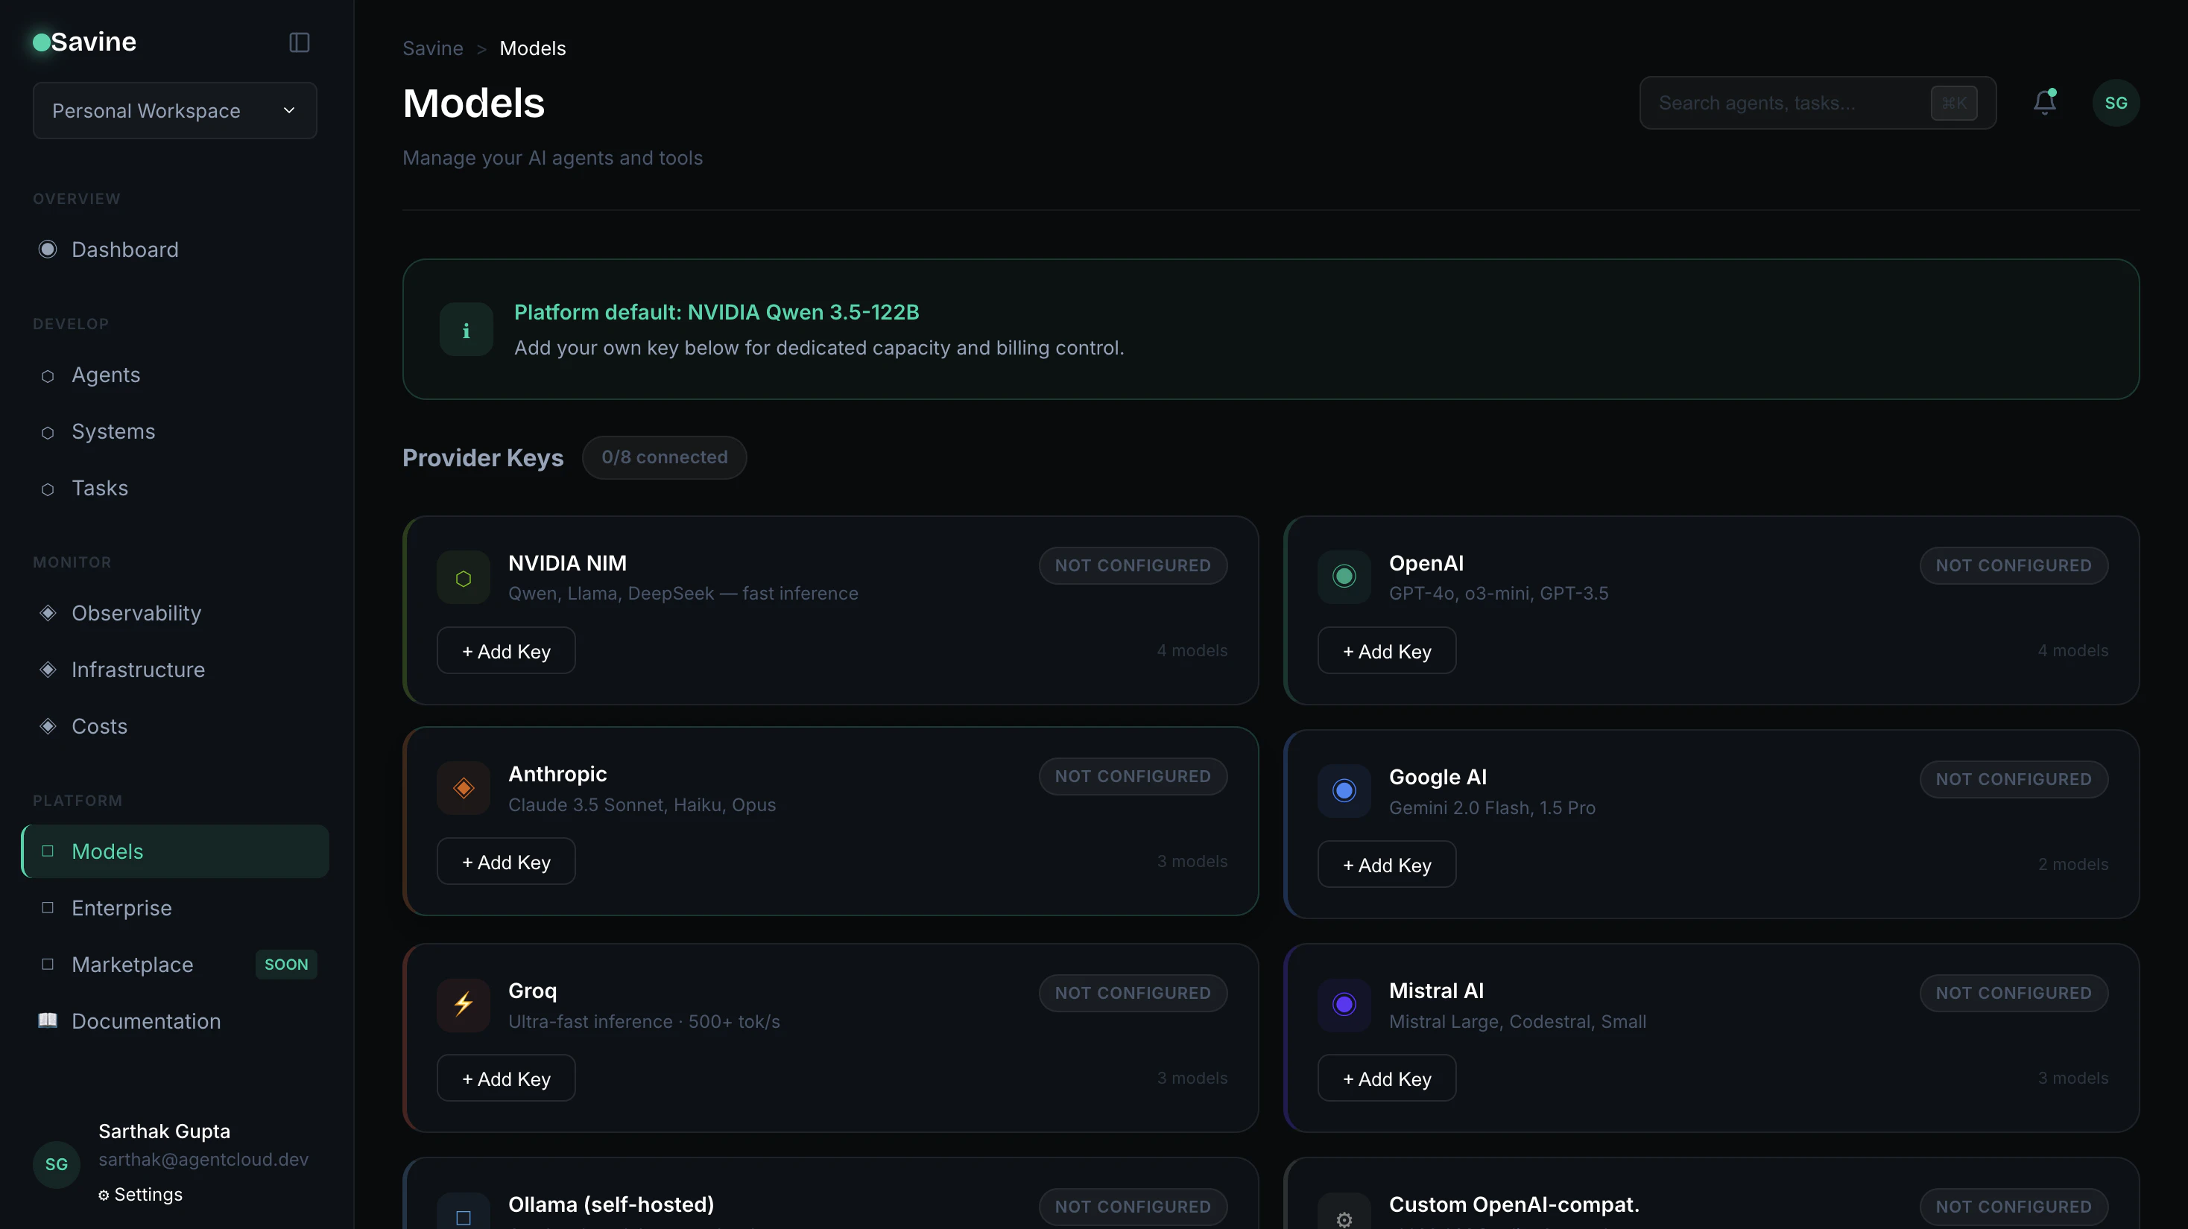Image resolution: width=2188 pixels, height=1229 pixels.
Task: Click the NVIDIA NIM provider icon
Action: click(x=463, y=578)
